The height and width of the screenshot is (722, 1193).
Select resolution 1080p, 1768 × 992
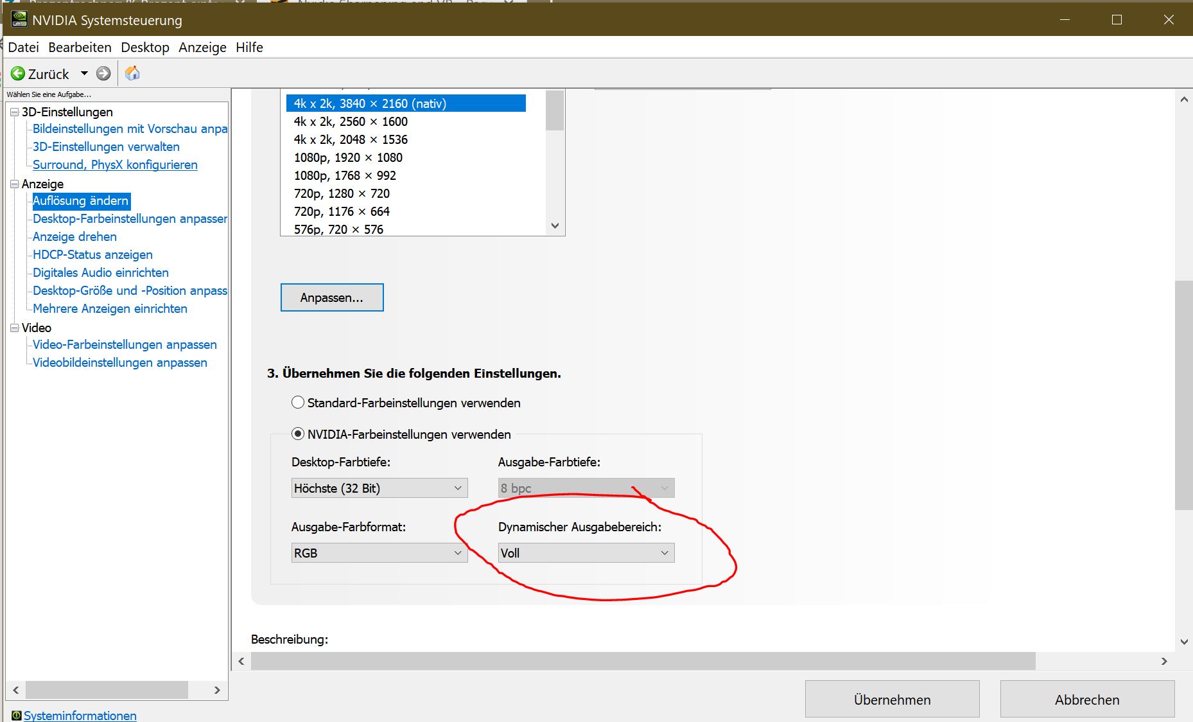(x=345, y=175)
